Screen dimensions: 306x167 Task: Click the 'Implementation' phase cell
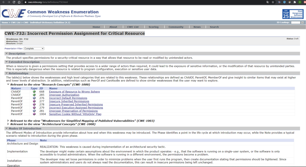pos(17,151)
